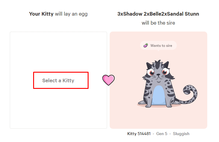This screenshot has height=142, width=219.
Task: Click the cat's front paws
Action: 159,106
